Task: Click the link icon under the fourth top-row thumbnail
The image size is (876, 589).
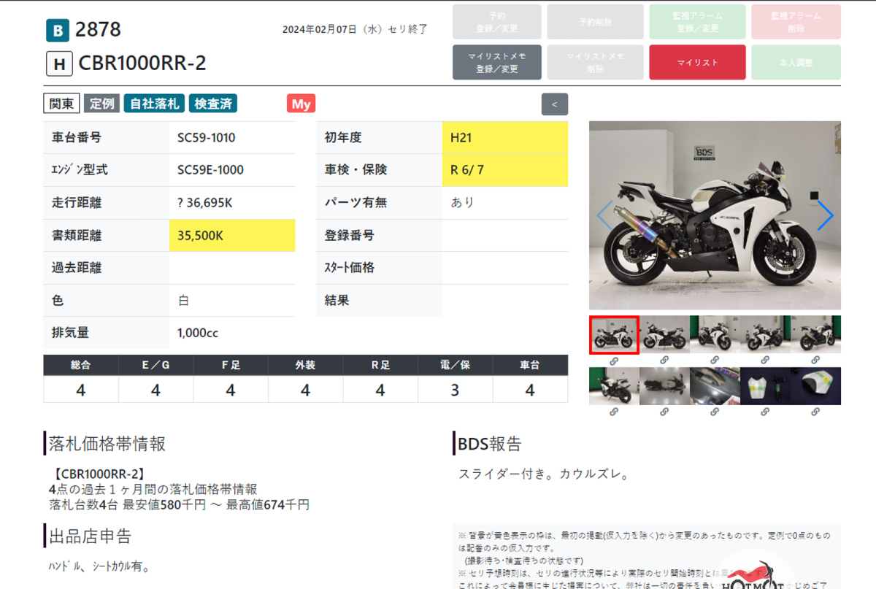Action: click(765, 360)
